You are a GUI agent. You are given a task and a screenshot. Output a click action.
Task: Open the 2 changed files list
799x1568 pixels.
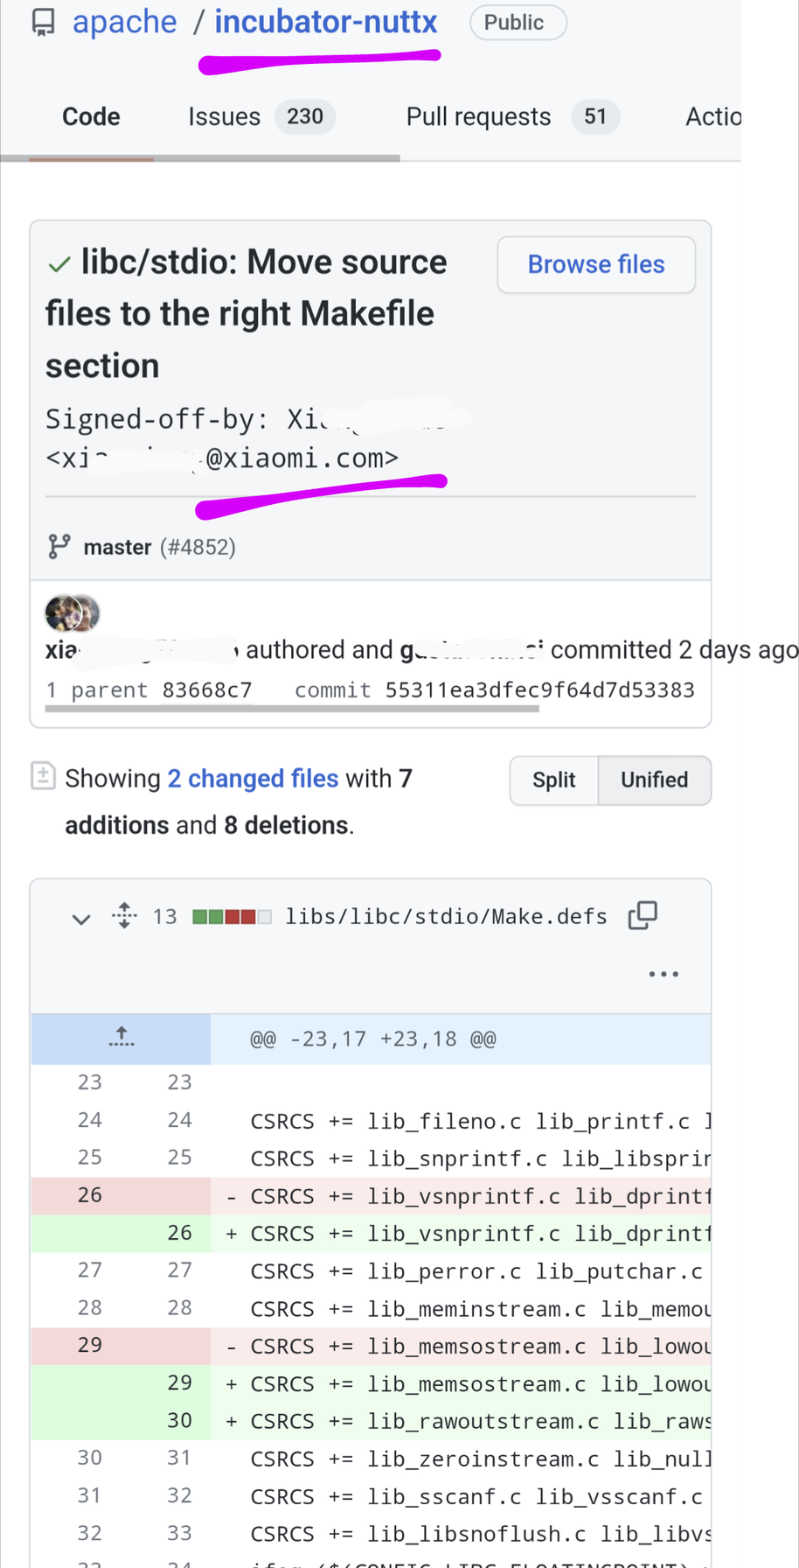point(253,778)
